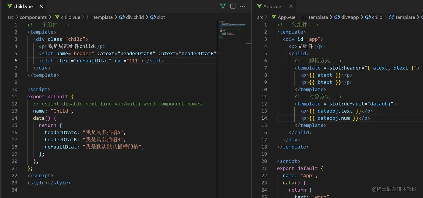
Task: Switch to the child.vue editor tab
Action: (x=23, y=6)
